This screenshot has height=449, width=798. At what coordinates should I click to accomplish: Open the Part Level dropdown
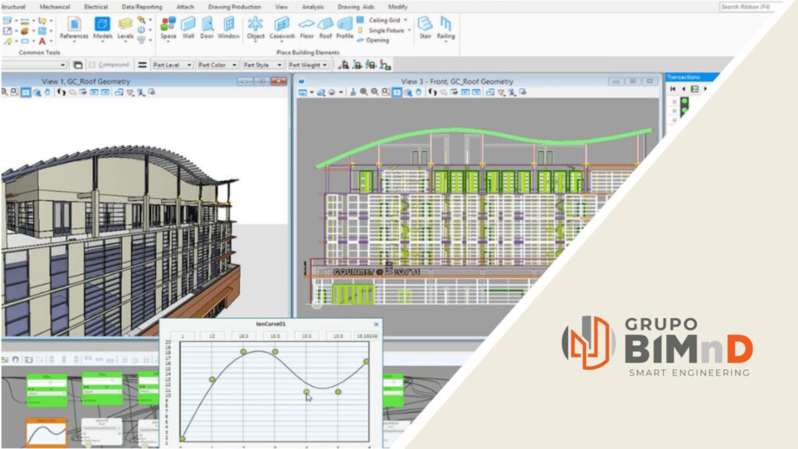(172, 65)
